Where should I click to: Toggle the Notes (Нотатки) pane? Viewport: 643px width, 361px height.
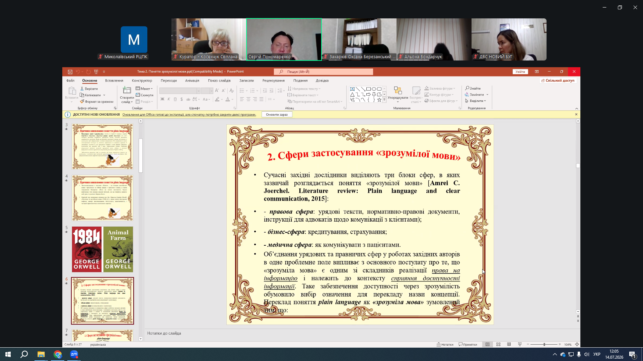(x=445, y=344)
